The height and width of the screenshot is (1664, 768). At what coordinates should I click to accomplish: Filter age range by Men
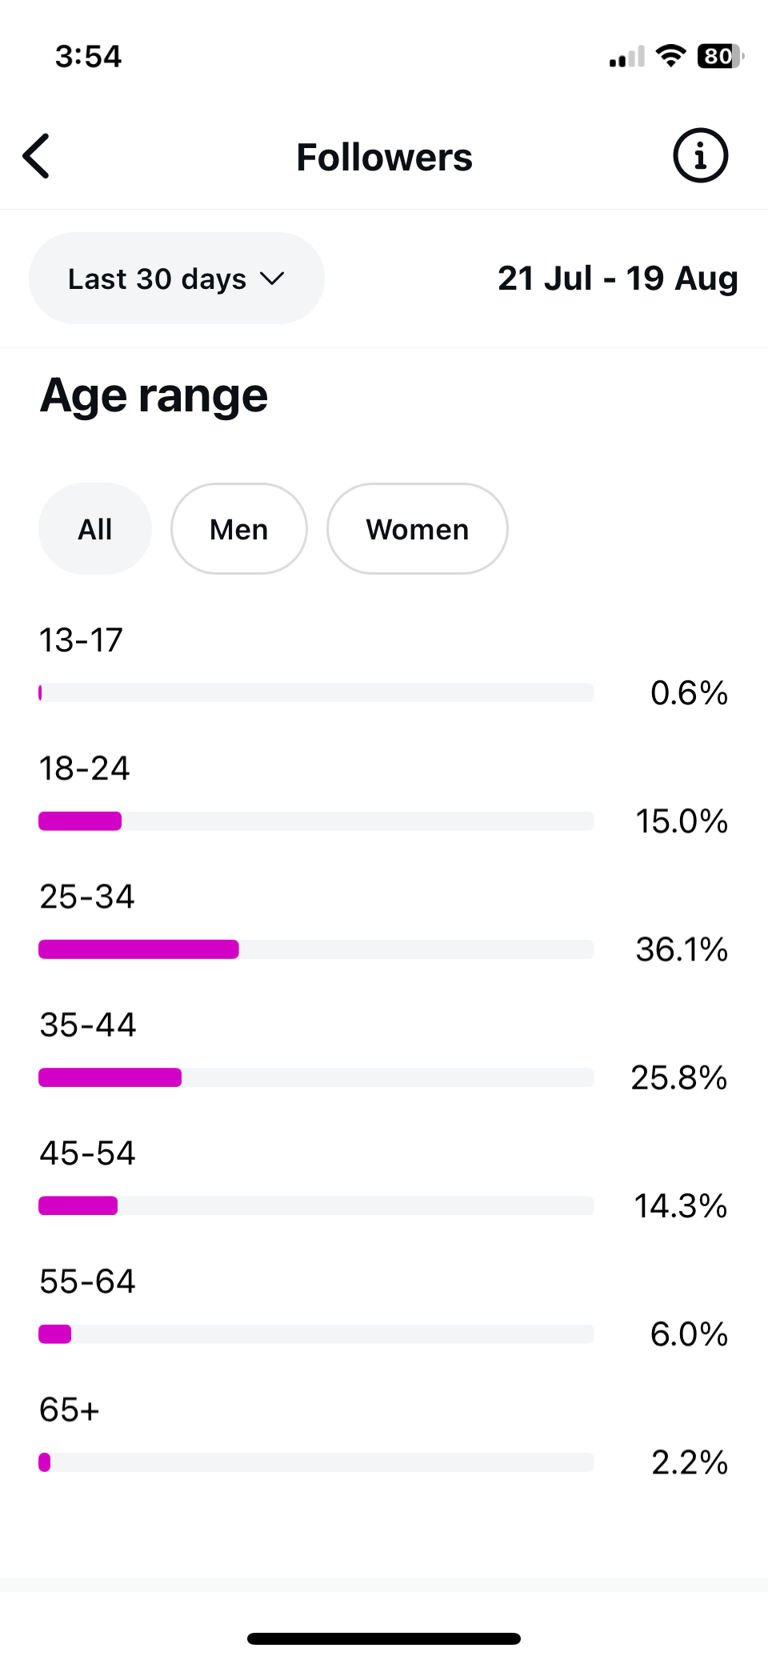(x=238, y=529)
